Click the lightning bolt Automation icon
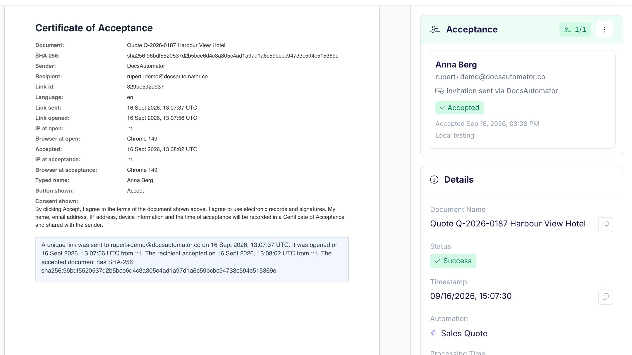Viewport: 632px width, 355px height. pyautogui.click(x=433, y=333)
